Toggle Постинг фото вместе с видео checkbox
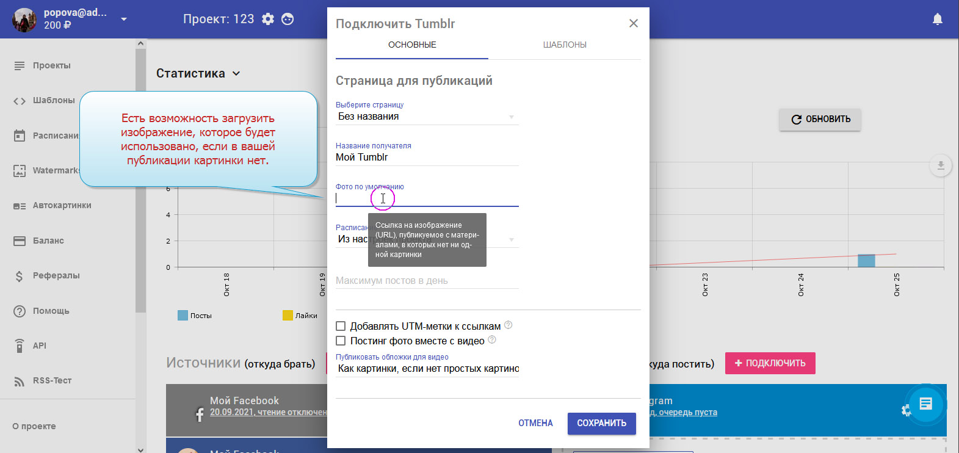 tap(341, 341)
